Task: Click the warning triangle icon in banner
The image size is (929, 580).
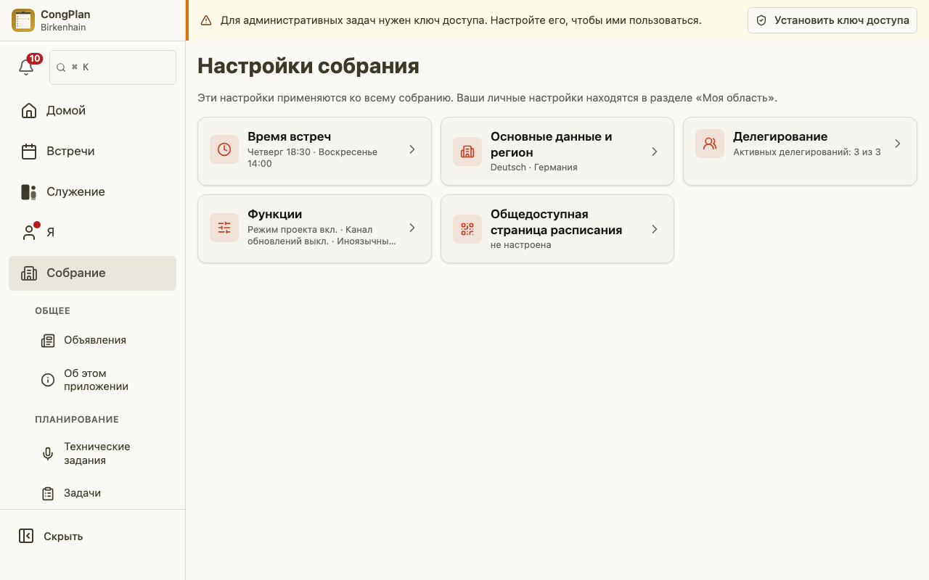Action: tap(206, 20)
